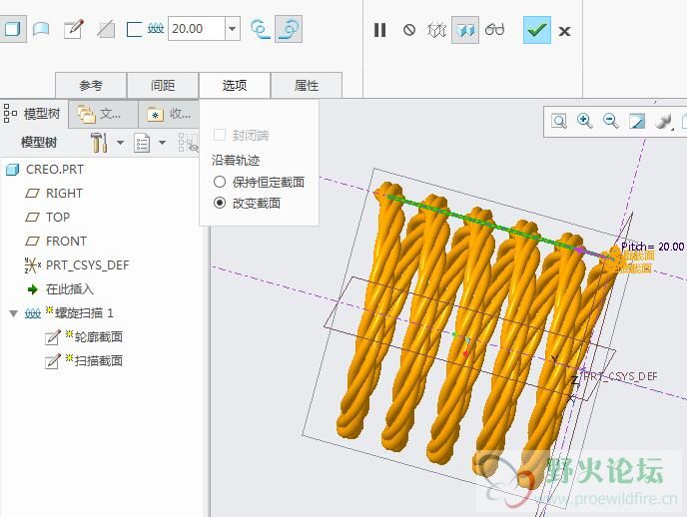Open the 参考 tab
The height and width of the screenshot is (517, 687).
click(x=91, y=86)
